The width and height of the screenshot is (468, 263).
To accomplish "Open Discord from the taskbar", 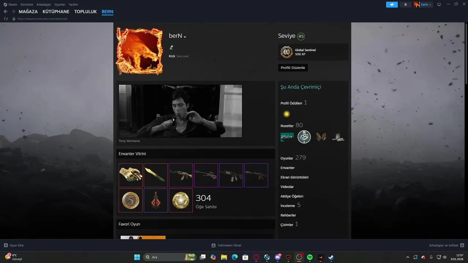I will point(278,257).
